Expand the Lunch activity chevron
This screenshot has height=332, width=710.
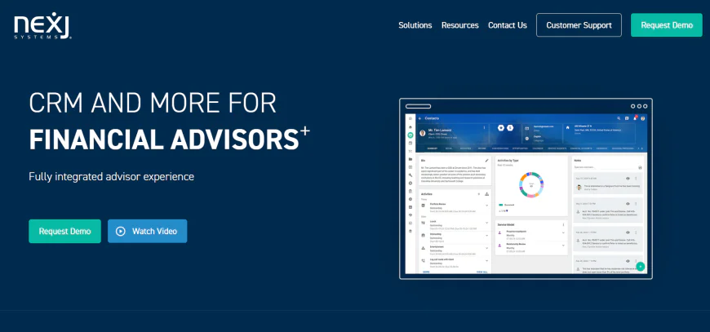coord(486,223)
